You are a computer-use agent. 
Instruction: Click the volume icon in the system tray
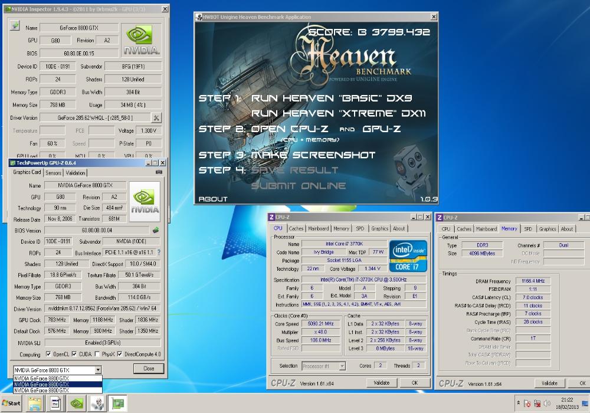point(547,404)
